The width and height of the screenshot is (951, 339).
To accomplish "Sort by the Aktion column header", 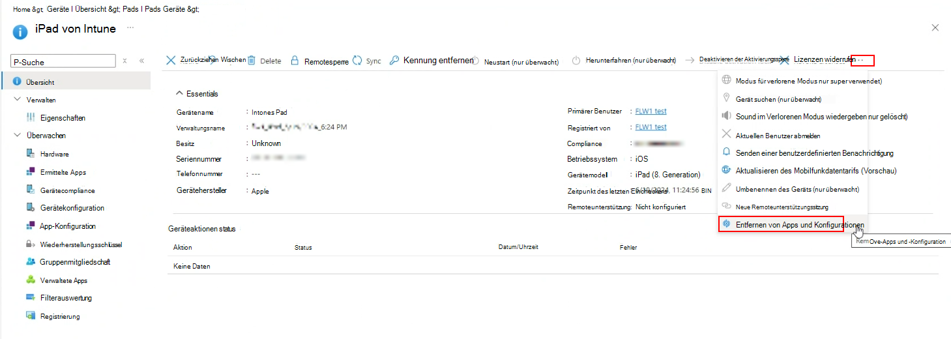I will pos(183,248).
